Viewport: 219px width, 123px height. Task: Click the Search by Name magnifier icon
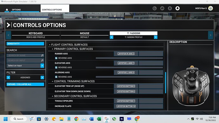[42, 55]
